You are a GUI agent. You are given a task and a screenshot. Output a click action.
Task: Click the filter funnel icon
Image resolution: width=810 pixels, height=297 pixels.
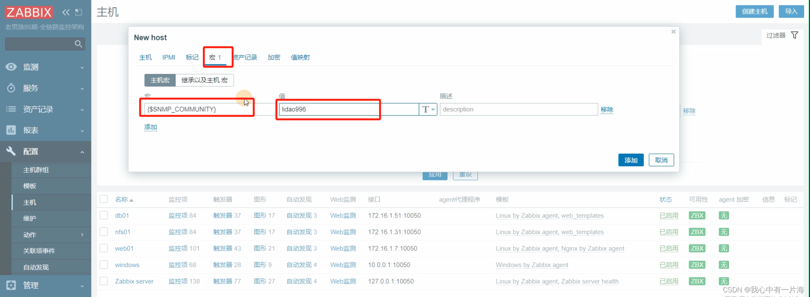pos(795,35)
